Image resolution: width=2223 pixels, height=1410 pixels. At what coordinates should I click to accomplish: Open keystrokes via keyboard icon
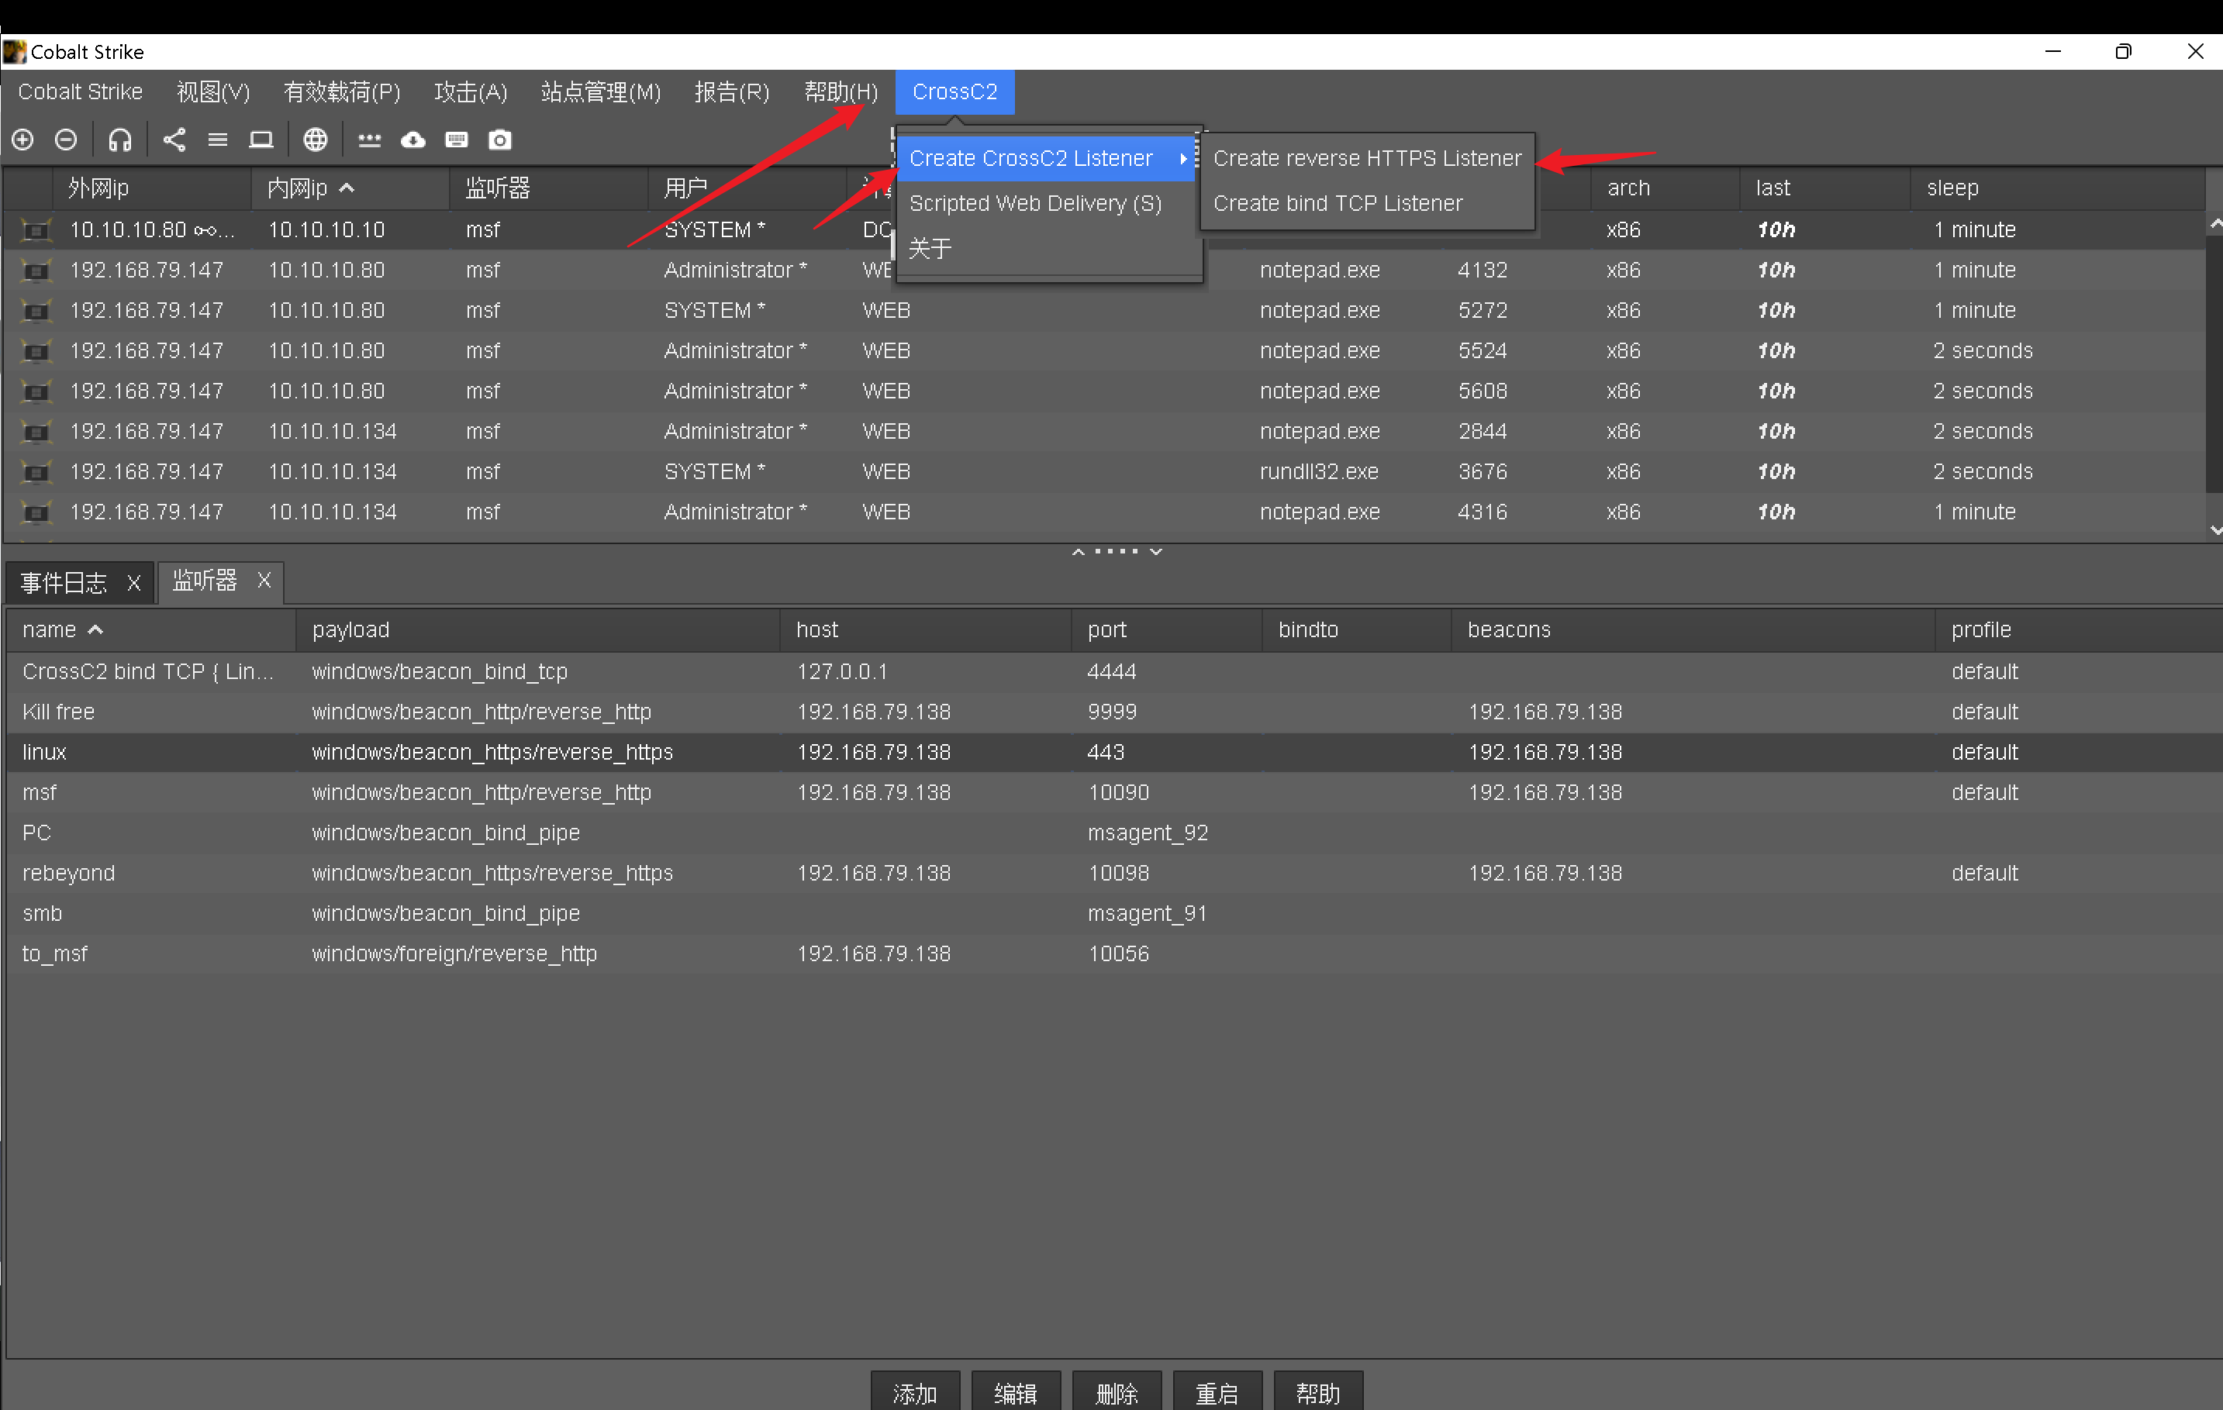tap(457, 140)
